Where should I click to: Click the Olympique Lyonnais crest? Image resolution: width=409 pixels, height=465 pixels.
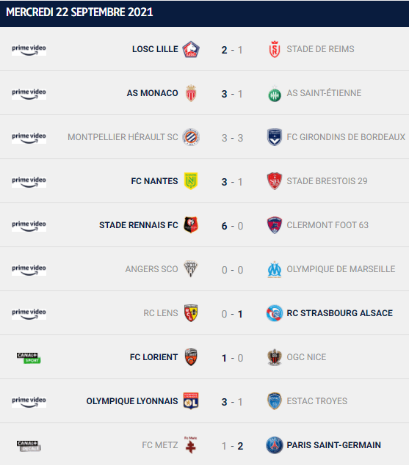(191, 401)
